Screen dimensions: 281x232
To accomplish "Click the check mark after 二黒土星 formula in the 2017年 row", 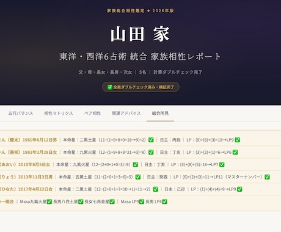I will tap(155, 189).
